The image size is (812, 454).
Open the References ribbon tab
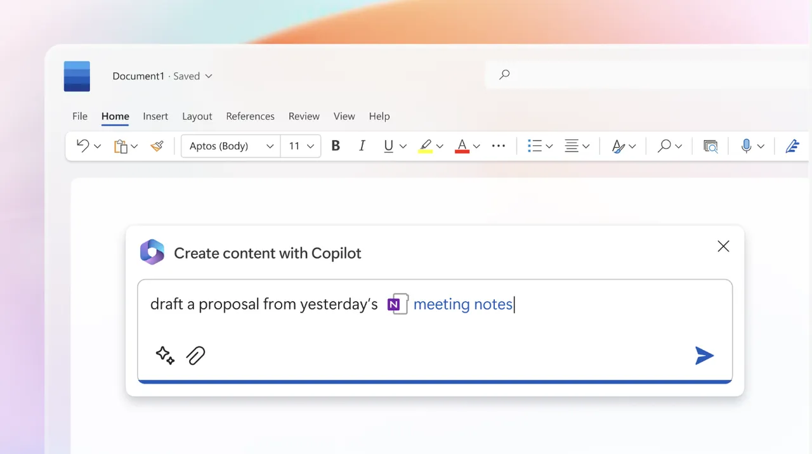[250, 116]
